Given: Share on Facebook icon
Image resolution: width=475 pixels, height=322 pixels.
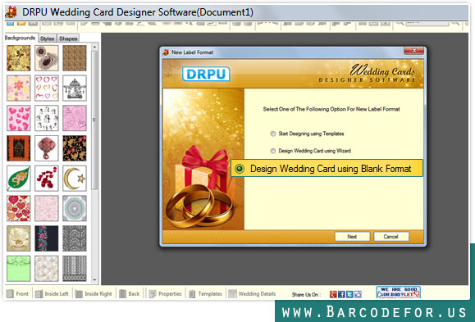Looking at the screenshot, I should pos(341,294).
